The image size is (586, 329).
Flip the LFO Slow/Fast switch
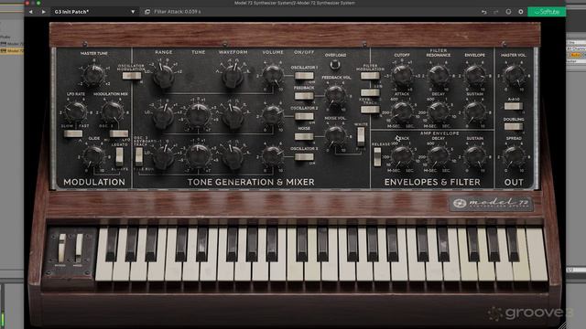[73, 133]
